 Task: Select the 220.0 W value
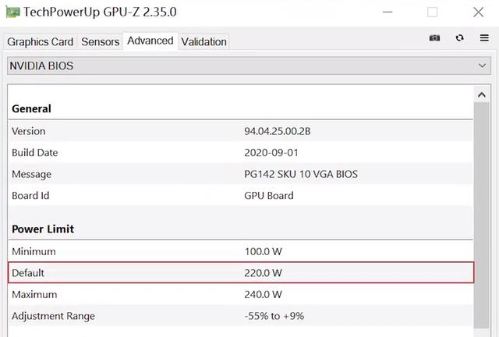(264, 273)
